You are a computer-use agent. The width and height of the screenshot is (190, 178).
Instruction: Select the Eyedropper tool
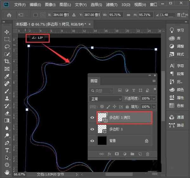[7, 76]
